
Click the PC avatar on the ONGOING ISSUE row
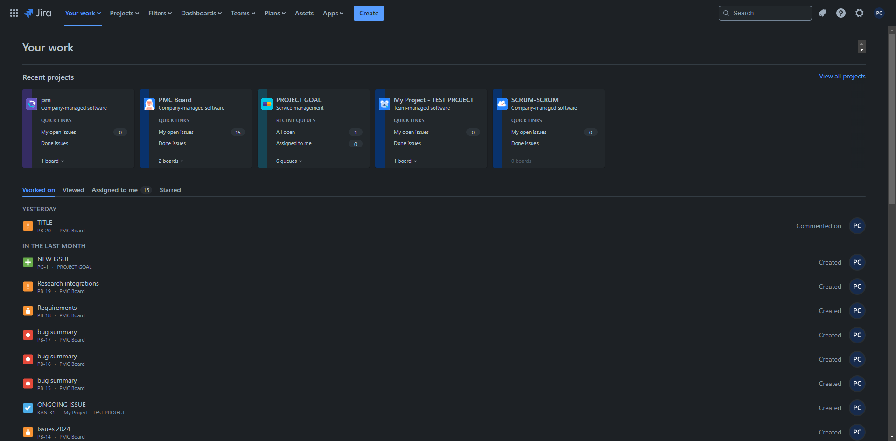point(857,408)
